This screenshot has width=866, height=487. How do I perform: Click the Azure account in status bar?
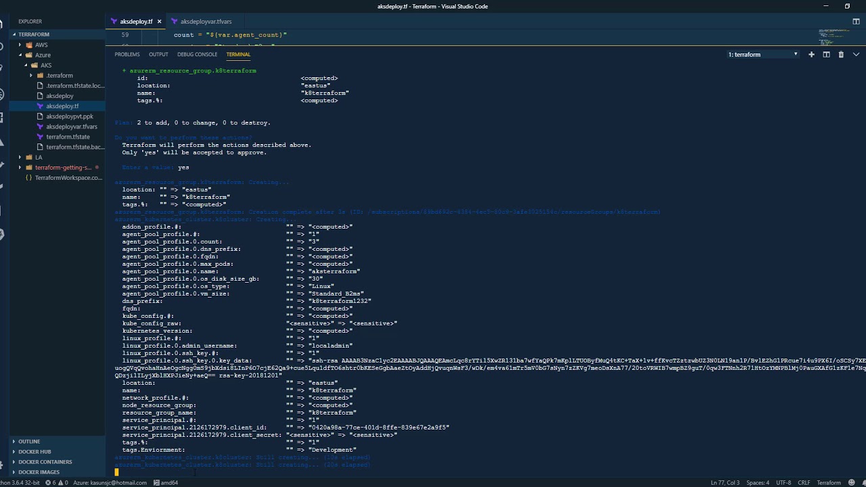(110, 483)
